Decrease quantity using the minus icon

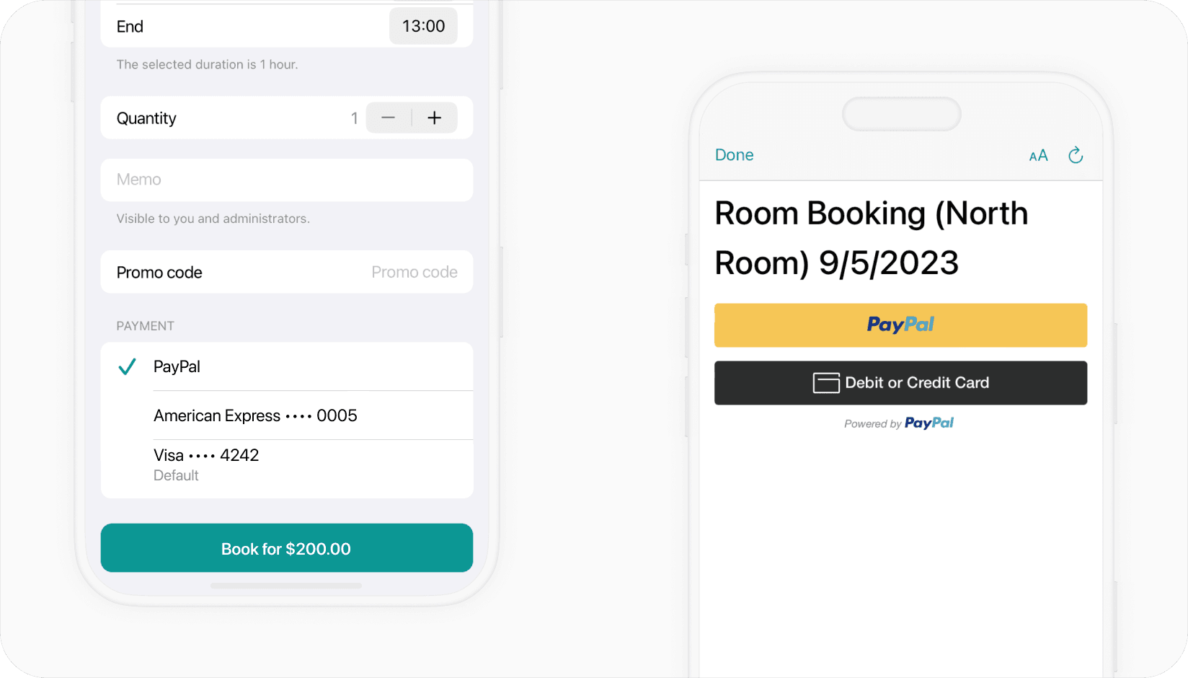388,118
